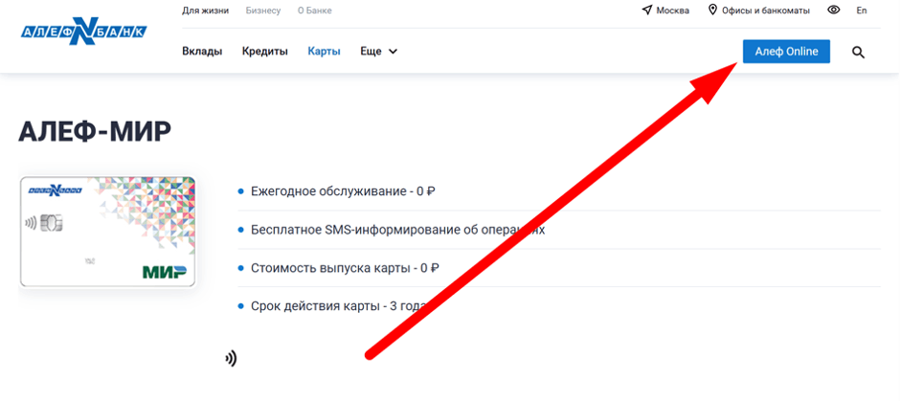Click the contactless icon below the list
Image resolution: width=901 pixels, height=402 pixels.
point(231,359)
